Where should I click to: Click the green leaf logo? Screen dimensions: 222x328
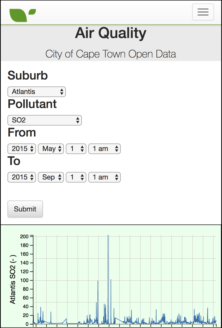click(x=23, y=15)
